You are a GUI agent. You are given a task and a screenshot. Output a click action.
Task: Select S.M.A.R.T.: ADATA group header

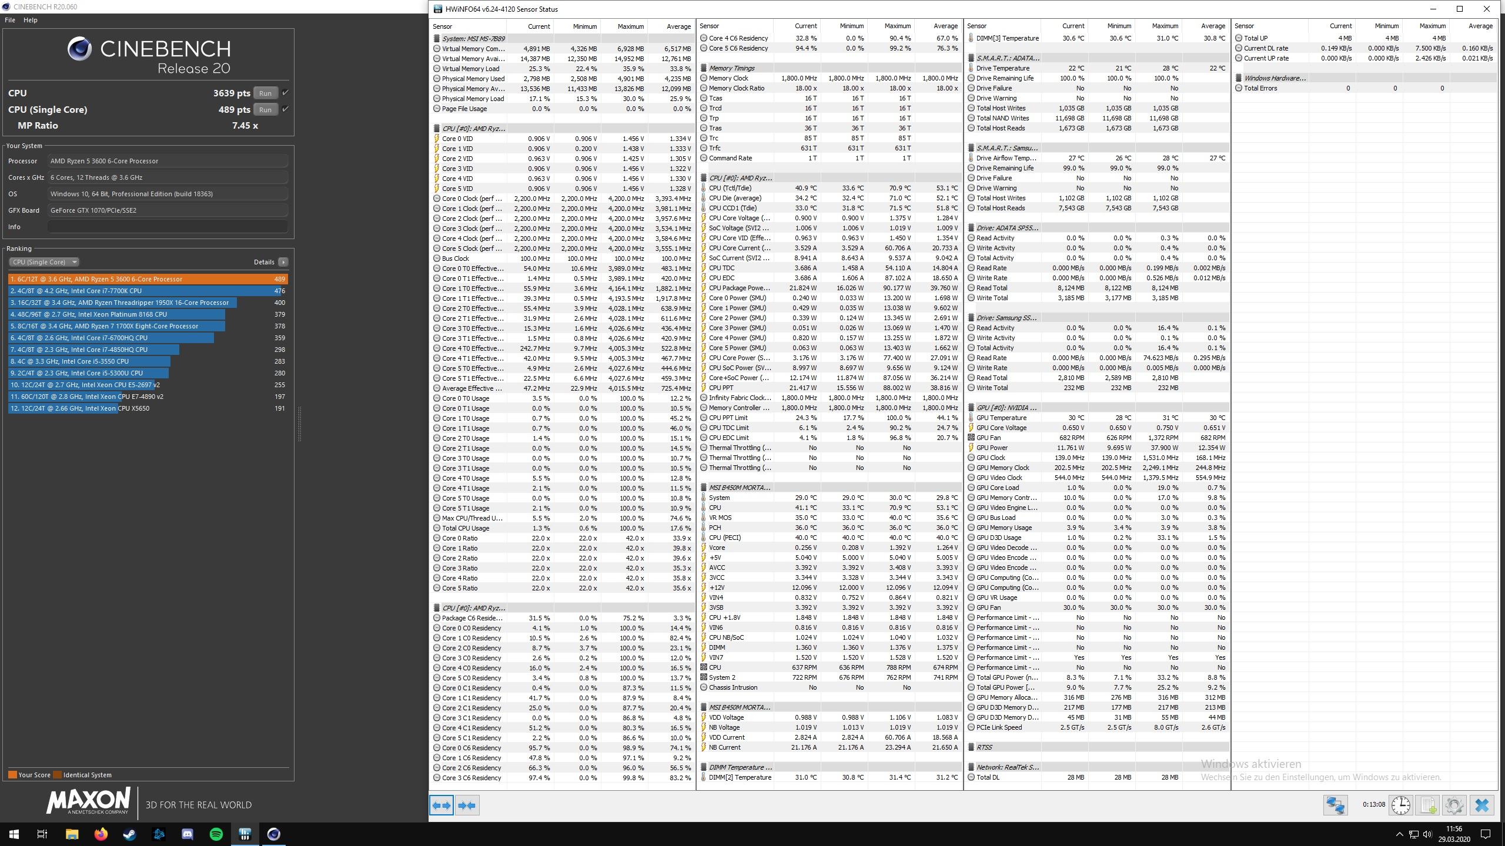1097,58
